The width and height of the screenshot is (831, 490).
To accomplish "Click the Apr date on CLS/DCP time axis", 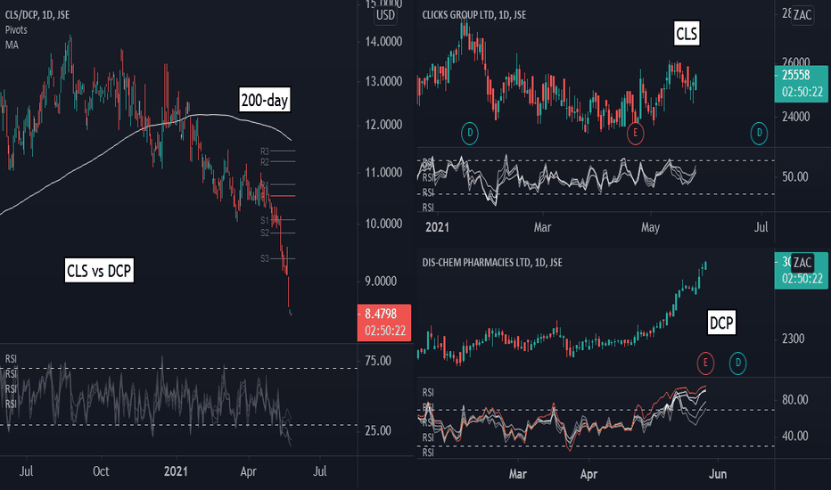I will click(x=248, y=471).
